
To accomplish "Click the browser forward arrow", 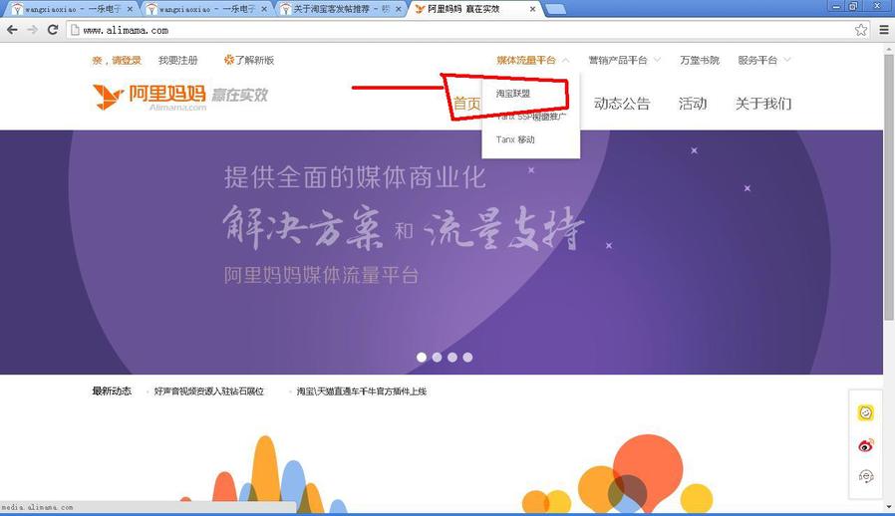I will click(33, 30).
